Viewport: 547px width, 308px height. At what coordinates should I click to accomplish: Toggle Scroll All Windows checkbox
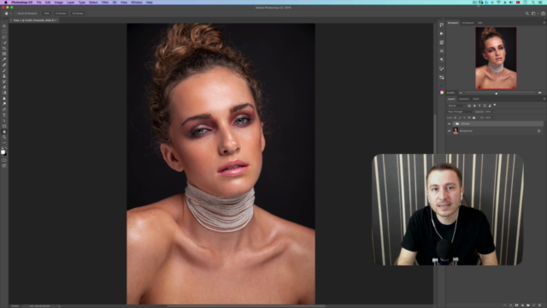[x=15, y=14]
